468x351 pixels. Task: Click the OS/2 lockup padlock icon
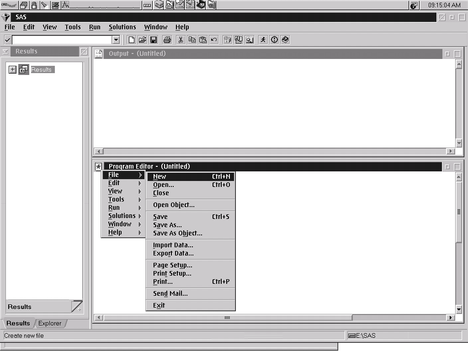click(34, 5)
